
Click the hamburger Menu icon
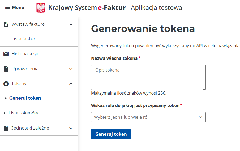click(8, 8)
